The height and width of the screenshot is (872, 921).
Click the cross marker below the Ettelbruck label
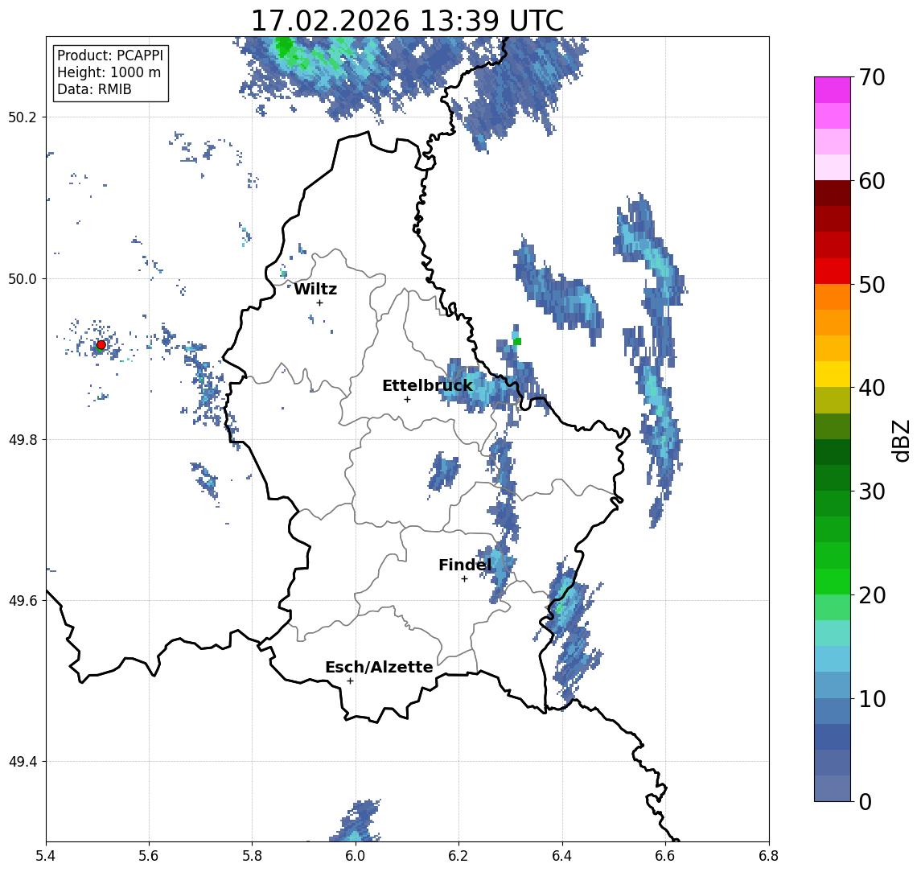click(x=407, y=400)
